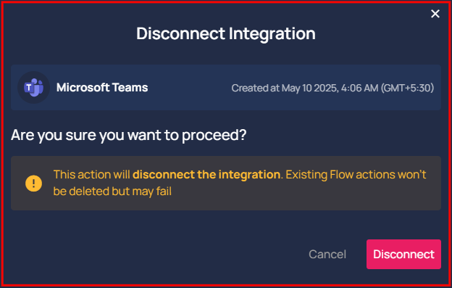Confirm with the pink Disconnect button
The image size is (452, 288).
click(x=403, y=254)
